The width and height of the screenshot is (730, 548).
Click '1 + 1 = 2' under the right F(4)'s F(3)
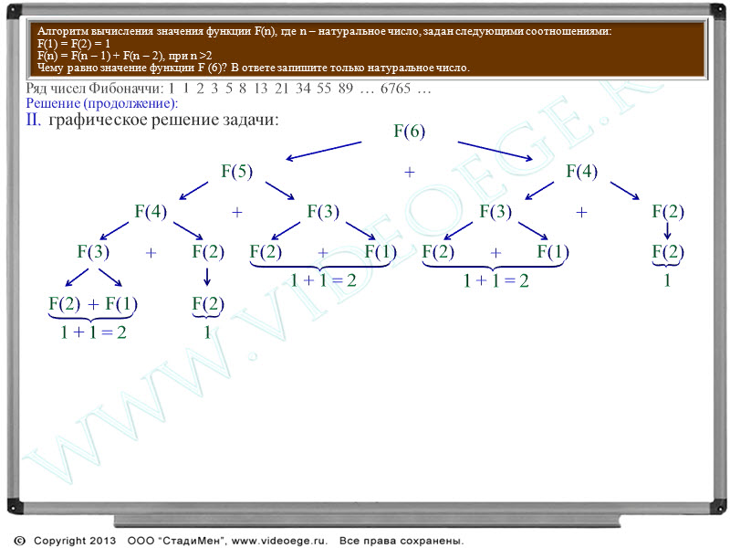pyautogui.click(x=495, y=280)
